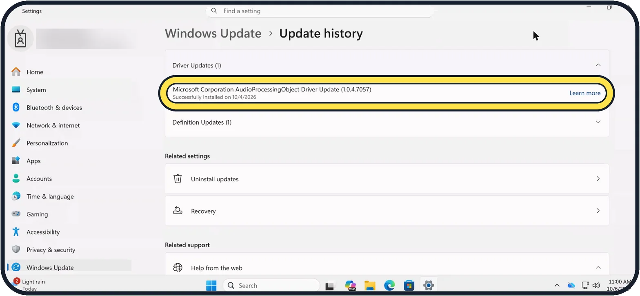The width and height of the screenshot is (640, 296).
Task: Open OneDrive tray icon
Action: tap(571, 285)
